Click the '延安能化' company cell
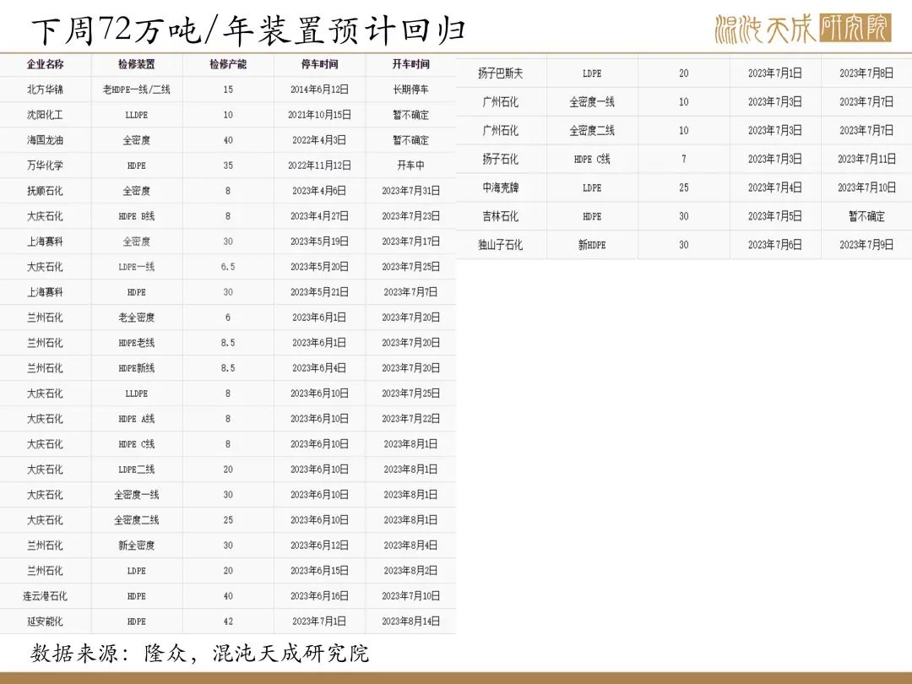912x684 pixels. coord(45,622)
